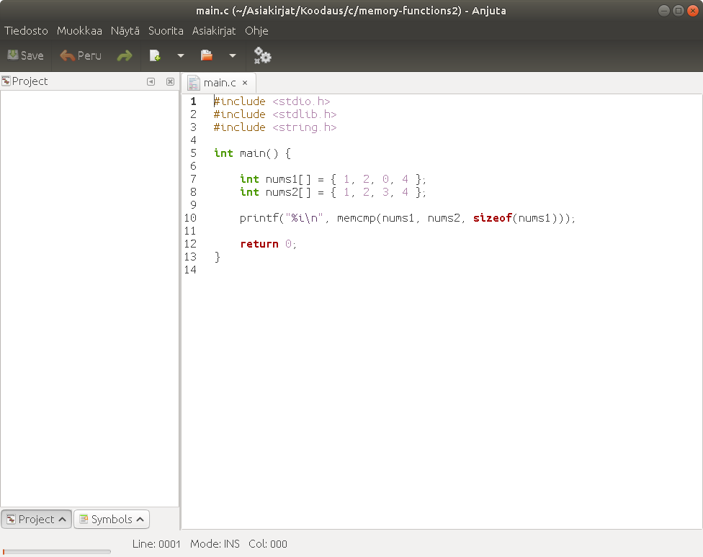
Task: Undo with the Peru button
Action: coord(81,55)
